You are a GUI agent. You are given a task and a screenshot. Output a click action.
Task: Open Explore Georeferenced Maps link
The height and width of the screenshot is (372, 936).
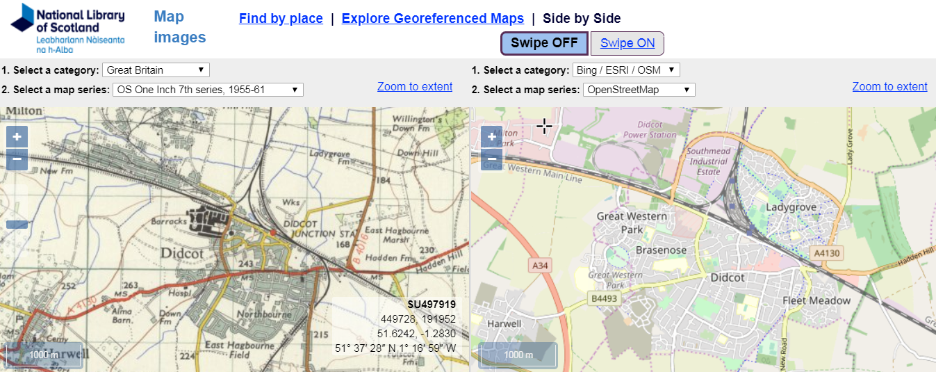point(433,19)
